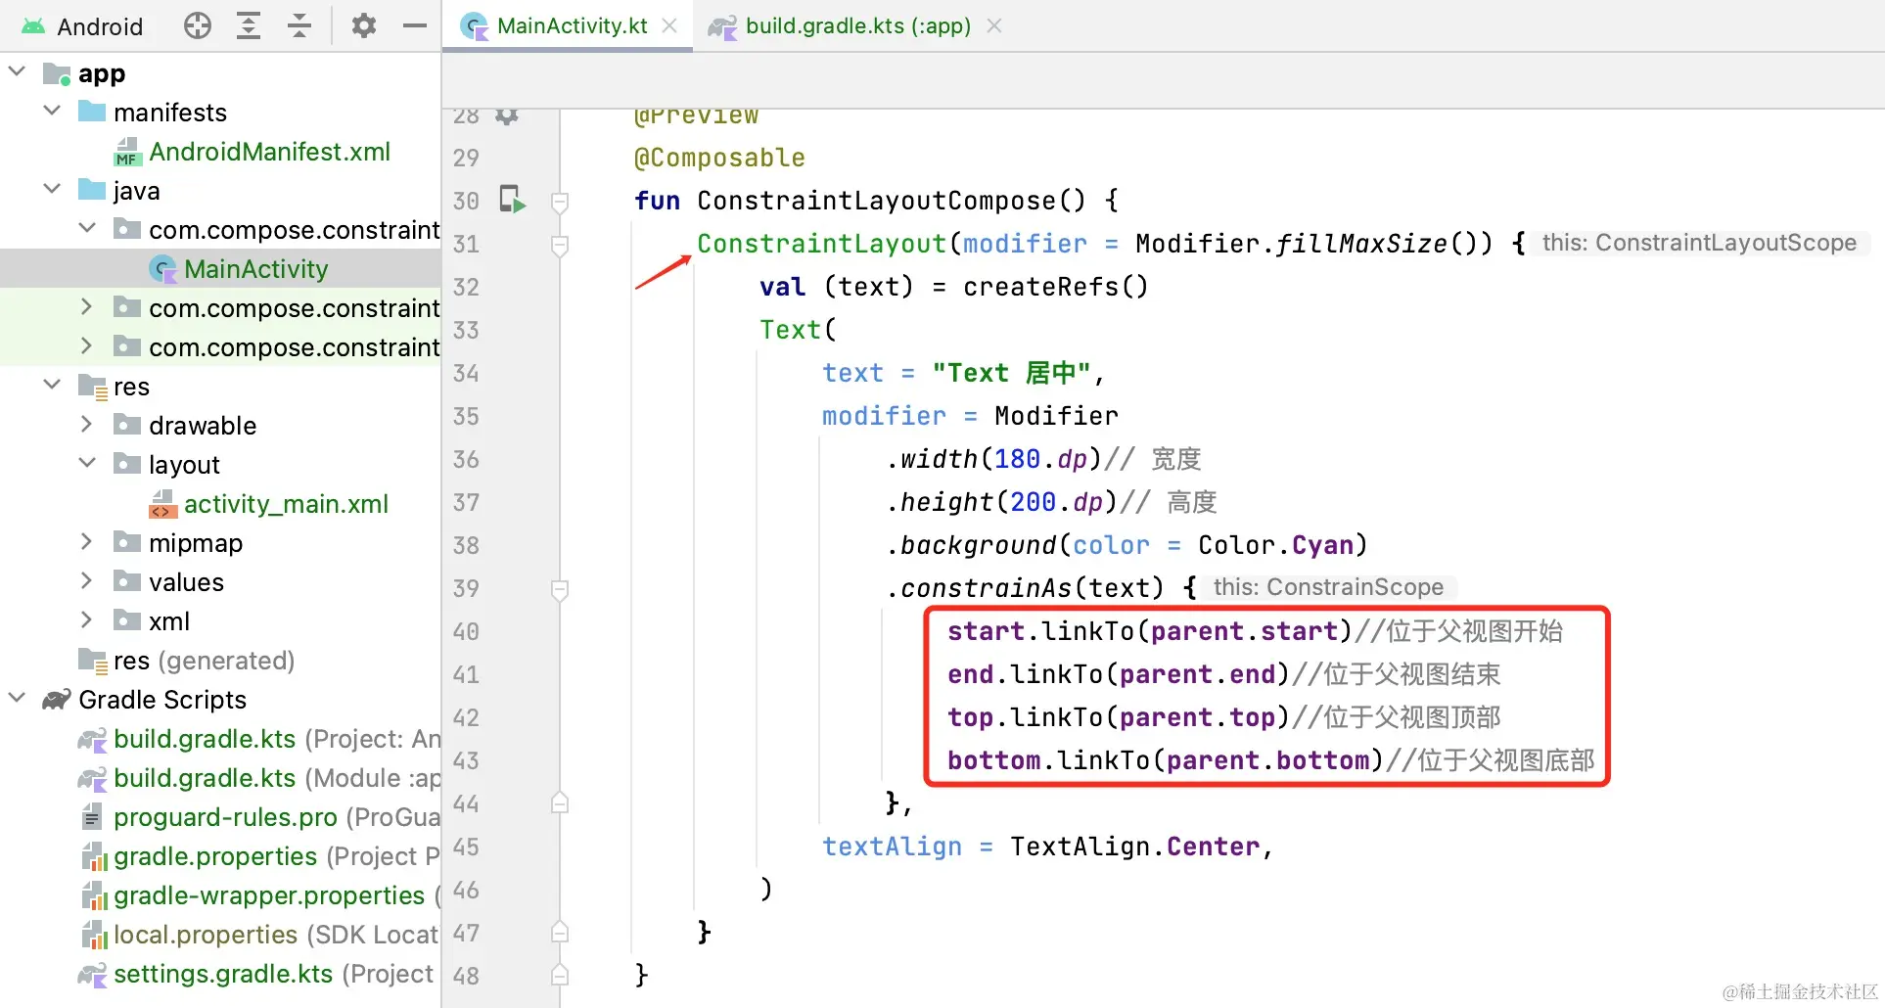Click the settings.gradle.kts file icon

pos(92,974)
